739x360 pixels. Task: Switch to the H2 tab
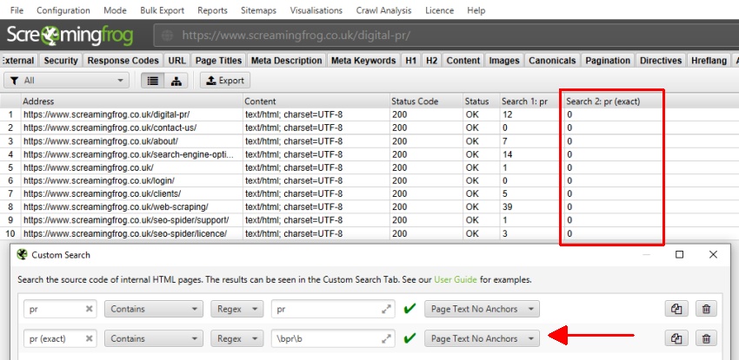[x=432, y=61]
